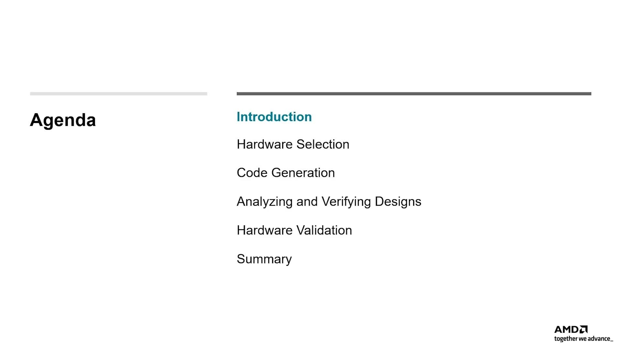Select Analyzing and Verifying Designs entry
Viewport: 621px width, 349px height.
tap(329, 202)
